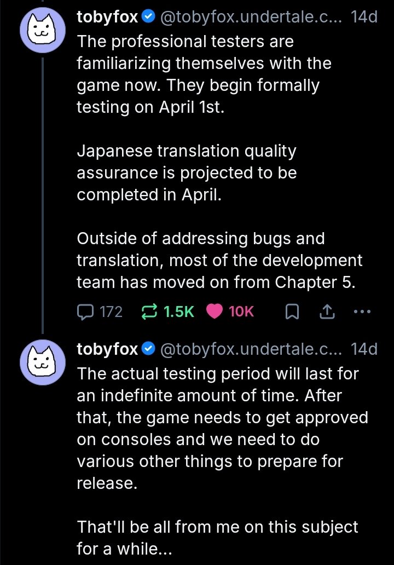Open the three-dot more options menu

(x=362, y=312)
